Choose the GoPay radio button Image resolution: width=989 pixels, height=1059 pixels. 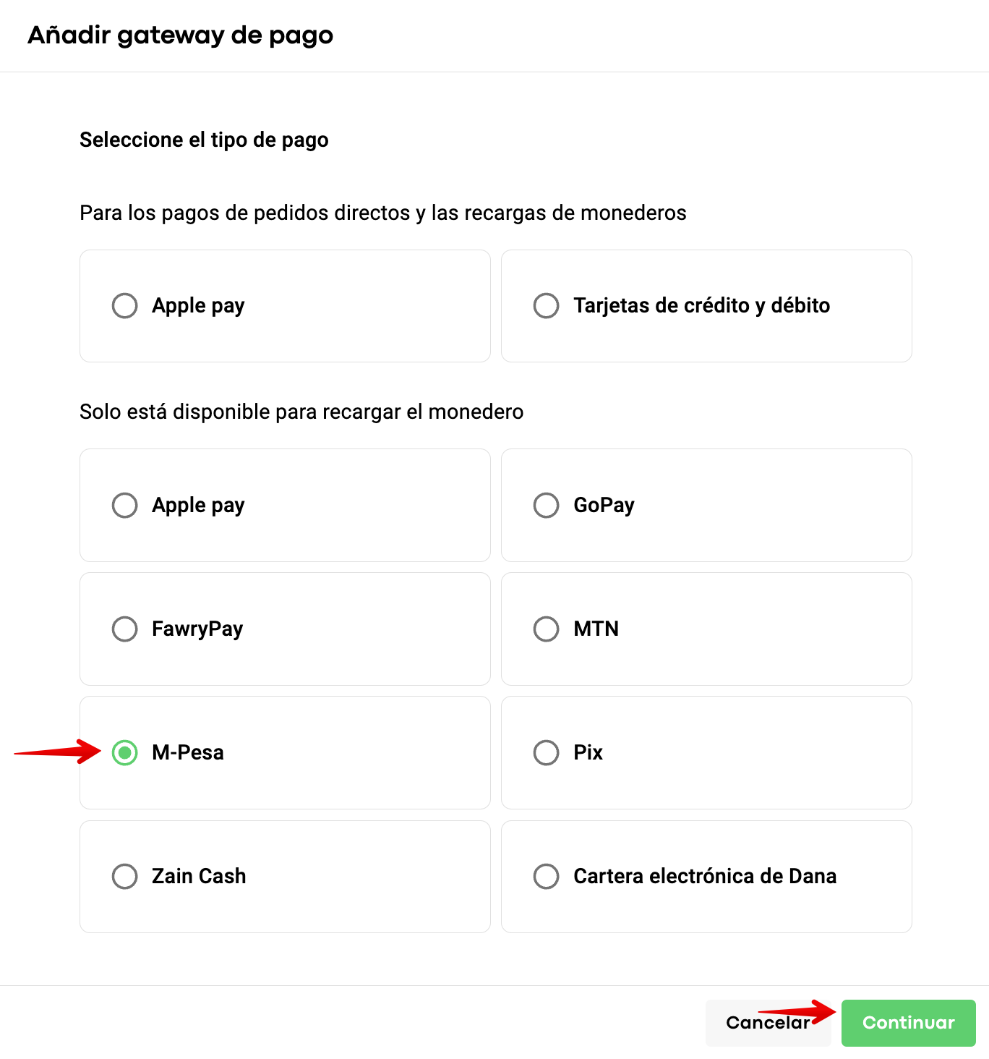(547, 505)
